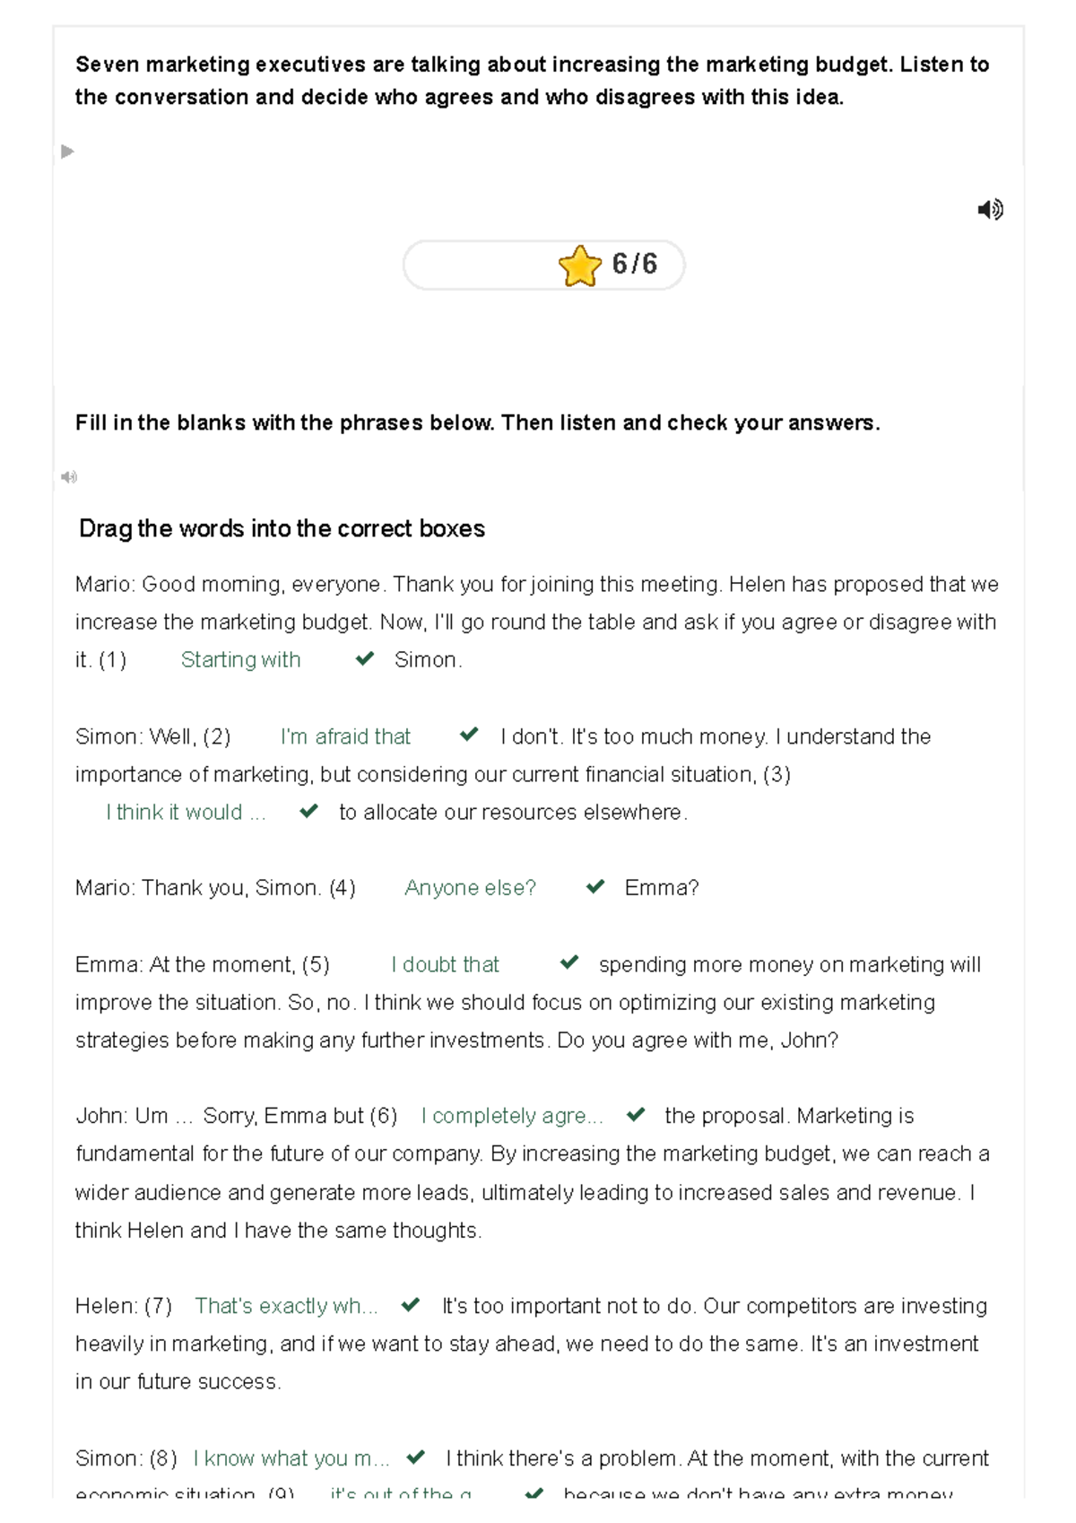
Task: Click the checkmark beside "I'm afraid that"
Action: coord(469,735)
